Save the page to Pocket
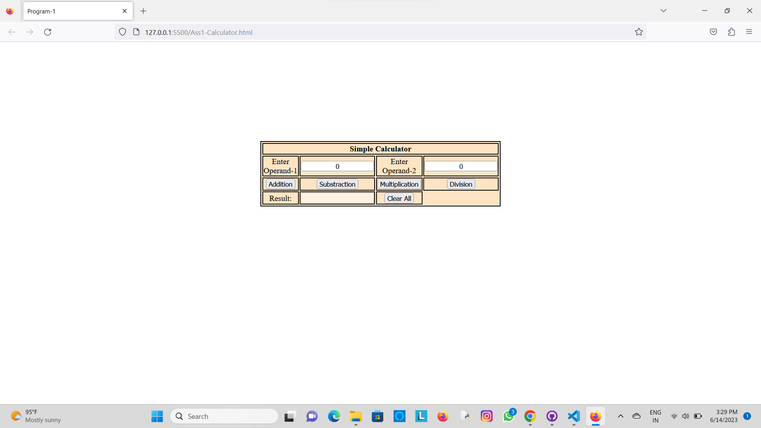761x428 pixels. pos(713,32)
